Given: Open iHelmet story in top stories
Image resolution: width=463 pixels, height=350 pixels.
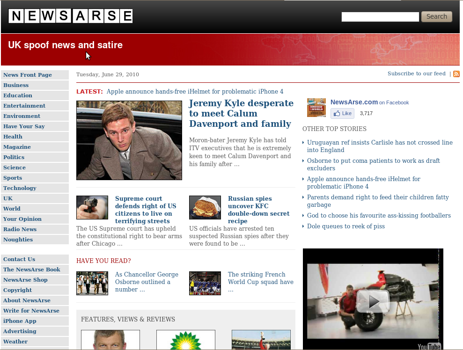Looking at the screenshot, I should tap(363, 182).
